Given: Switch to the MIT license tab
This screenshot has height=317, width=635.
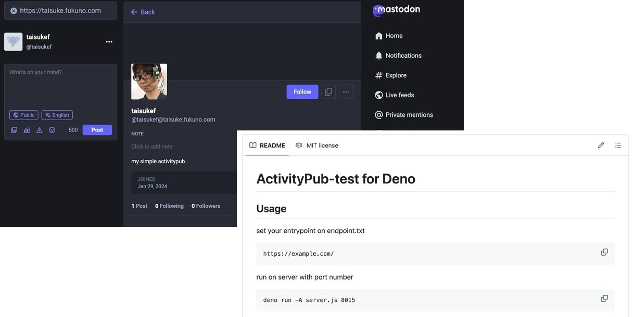Looking at the screenshot, I should [317, 146].
